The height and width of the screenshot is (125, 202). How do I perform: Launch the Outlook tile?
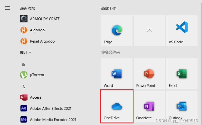pos(182,106)
